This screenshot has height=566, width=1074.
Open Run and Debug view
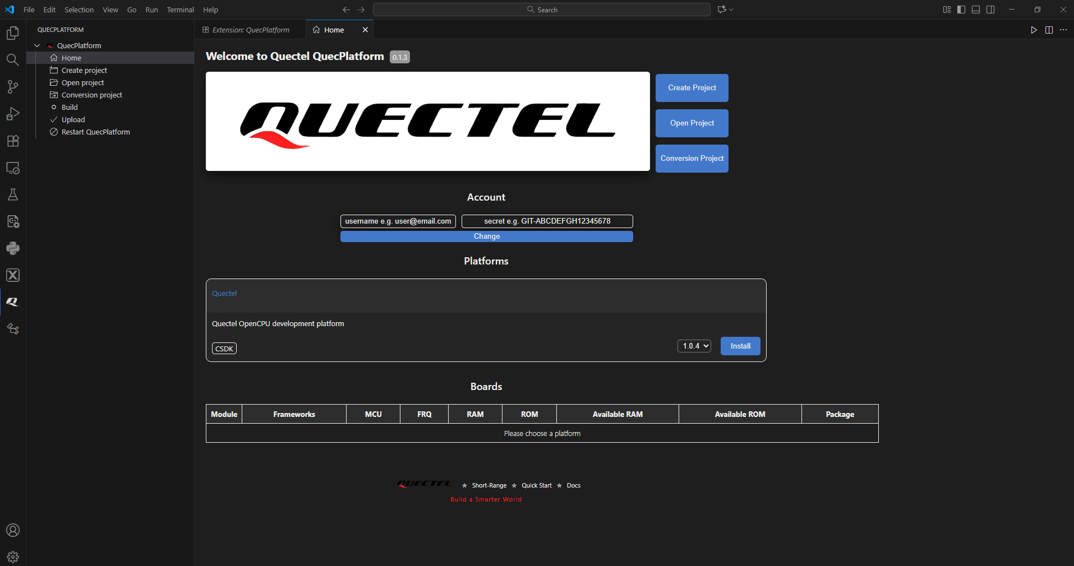[x=13, y=114]
